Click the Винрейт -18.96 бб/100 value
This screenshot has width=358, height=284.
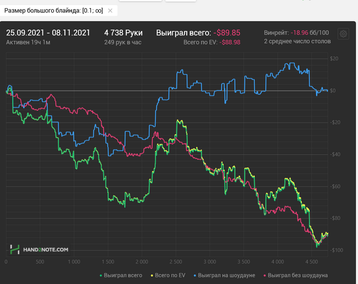click(296, 32)
